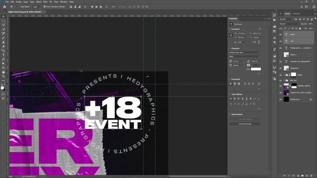Toggle link width and height in Transform
Image resolution: width=317 pixels, height=178 pixels.
[231, 35]
